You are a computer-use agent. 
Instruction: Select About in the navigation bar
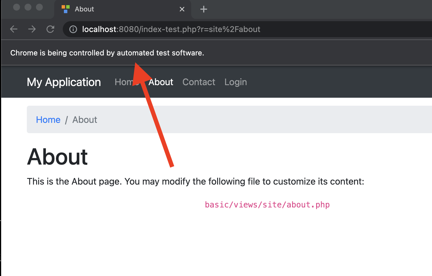(x=161, y=82)
